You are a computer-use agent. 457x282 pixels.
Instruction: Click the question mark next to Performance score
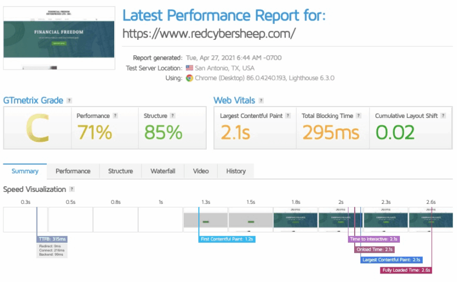(115, 116)
